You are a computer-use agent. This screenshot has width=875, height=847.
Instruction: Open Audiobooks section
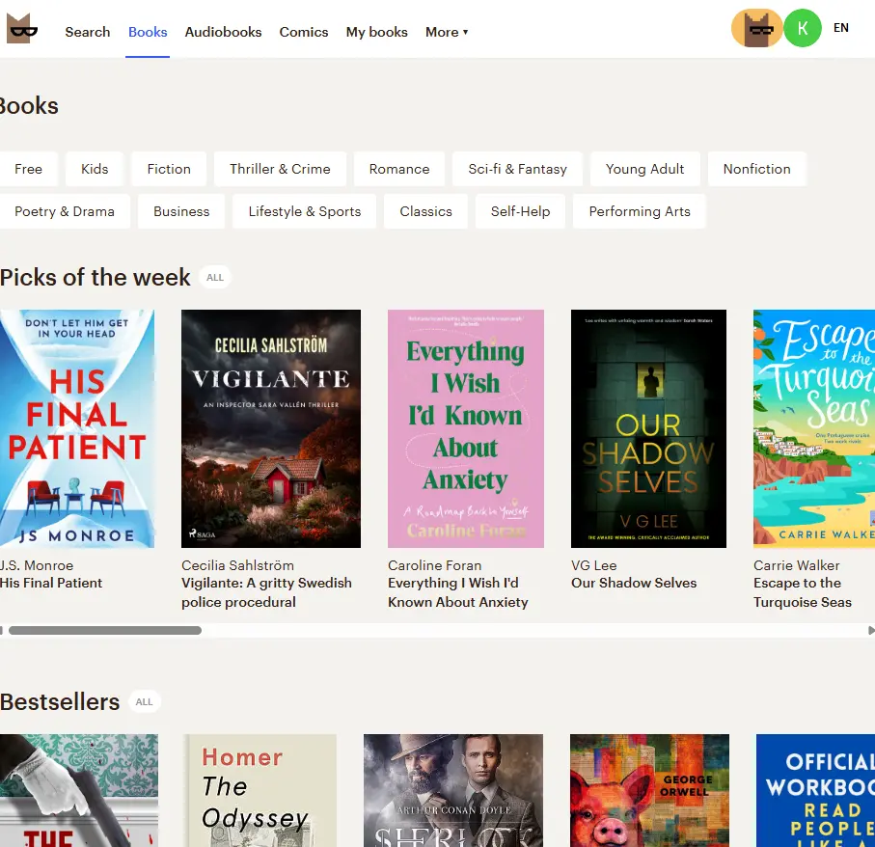point(223,33)
